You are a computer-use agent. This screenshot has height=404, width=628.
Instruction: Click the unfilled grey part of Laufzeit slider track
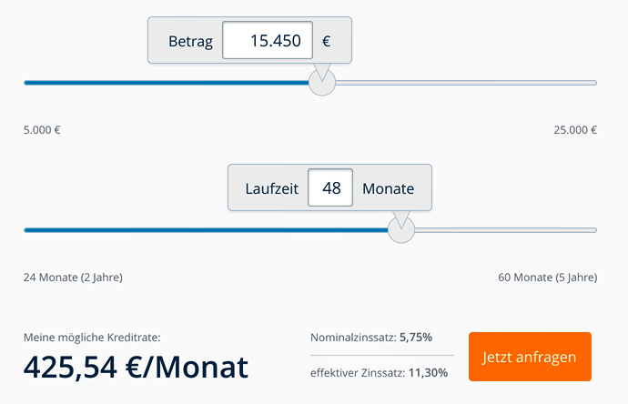[506, 230]
